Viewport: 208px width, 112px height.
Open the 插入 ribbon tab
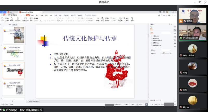click(33, 15)
